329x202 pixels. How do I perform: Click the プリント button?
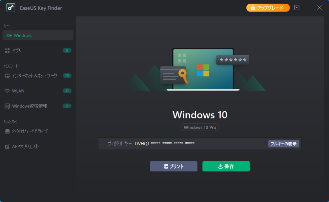[x=173, y=166]
